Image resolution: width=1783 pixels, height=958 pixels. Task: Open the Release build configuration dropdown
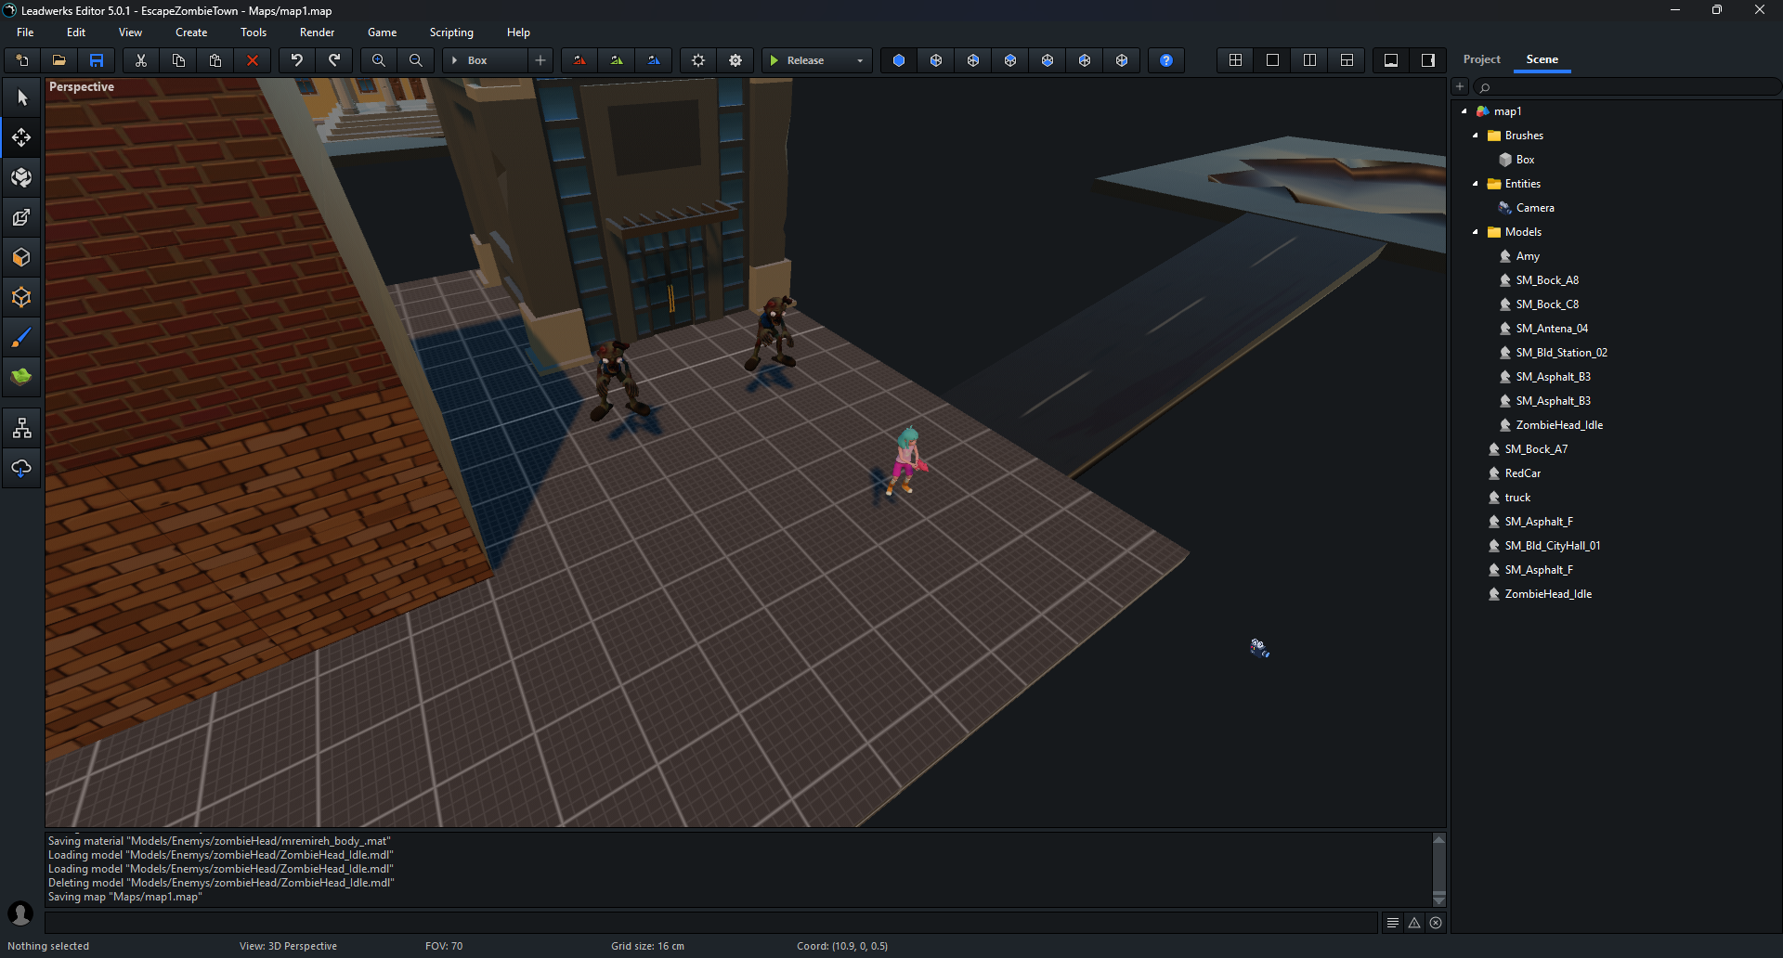pyautogui.click(x=860, y=60)
